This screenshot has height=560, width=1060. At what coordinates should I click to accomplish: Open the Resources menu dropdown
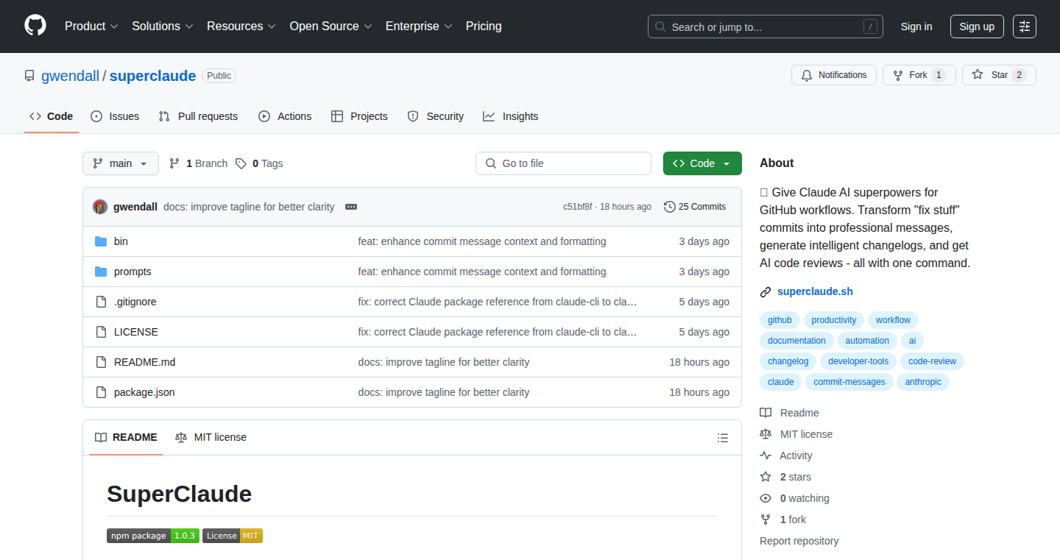[x=241, y=26]
